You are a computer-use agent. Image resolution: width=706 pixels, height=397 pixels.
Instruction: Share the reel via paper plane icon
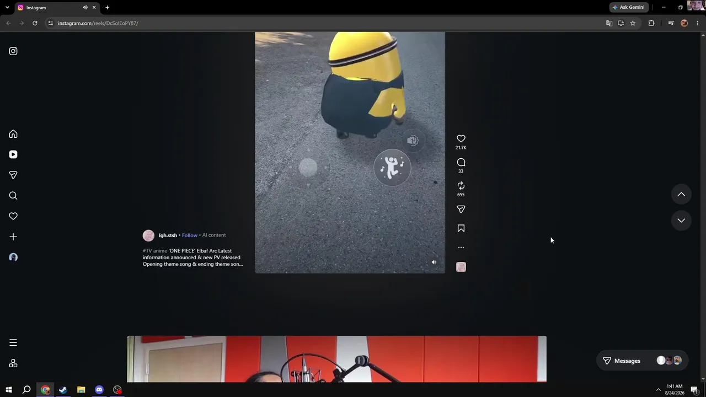click(x=461, y=209)
